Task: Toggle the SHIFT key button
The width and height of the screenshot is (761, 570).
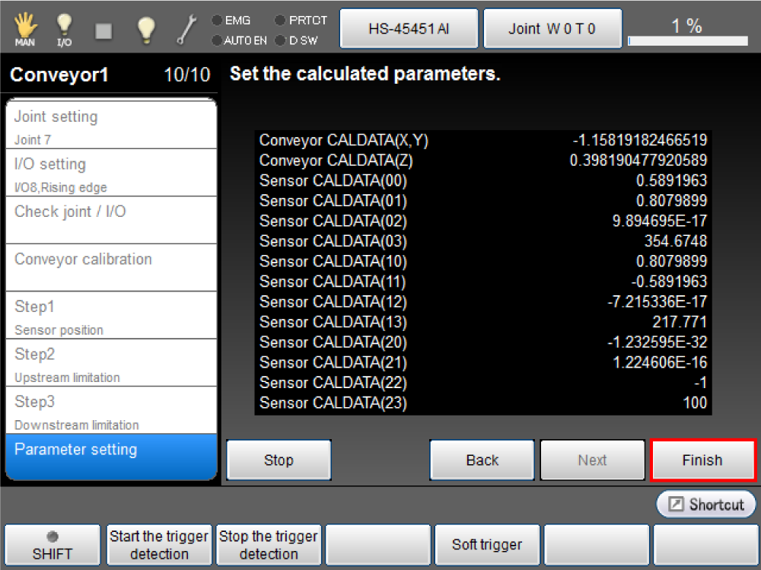Action: point(52,545)
